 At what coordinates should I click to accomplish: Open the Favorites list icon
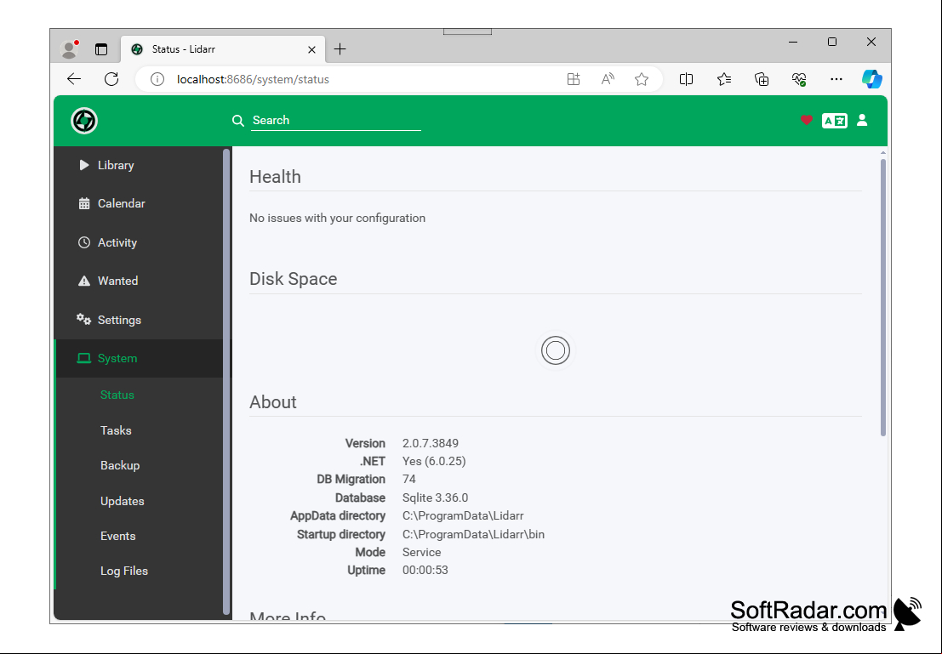[724, 79]
